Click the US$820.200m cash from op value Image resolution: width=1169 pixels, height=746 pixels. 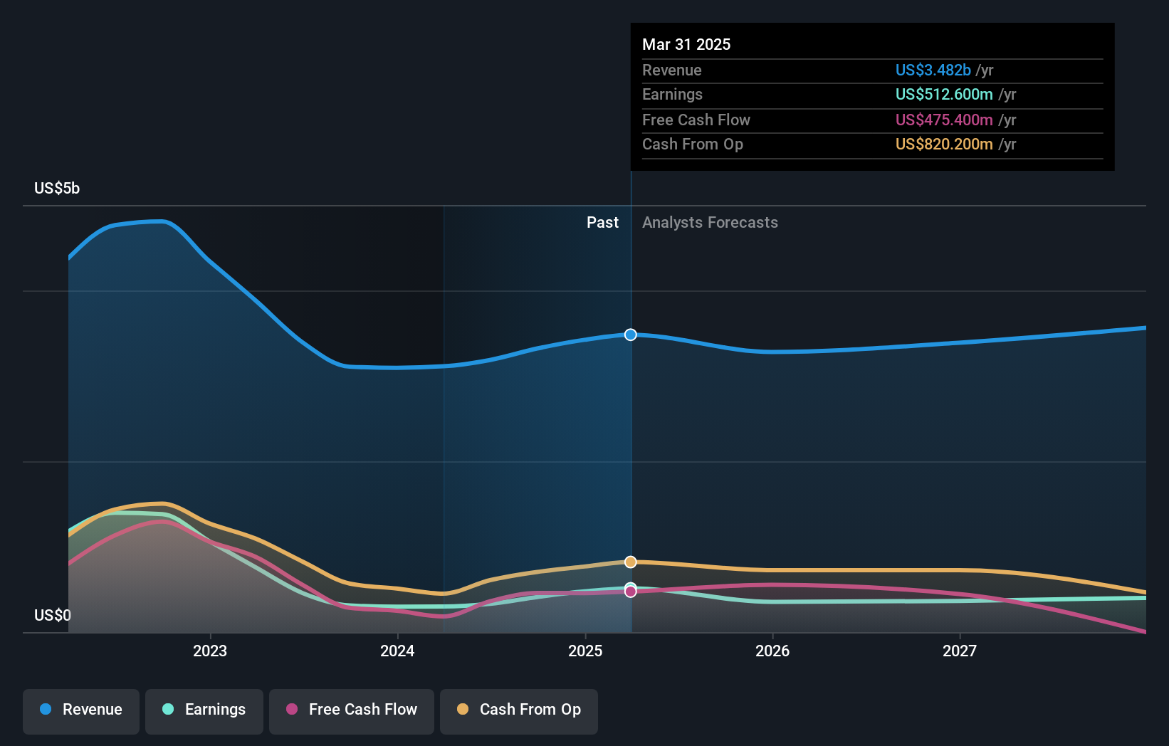coord(944,144)
